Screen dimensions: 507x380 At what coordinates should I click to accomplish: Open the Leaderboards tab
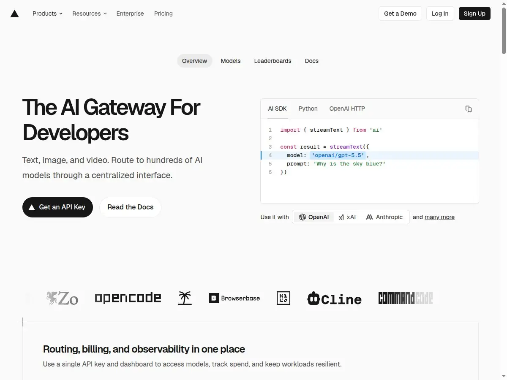pyautogui.click(x=273, y=61)
